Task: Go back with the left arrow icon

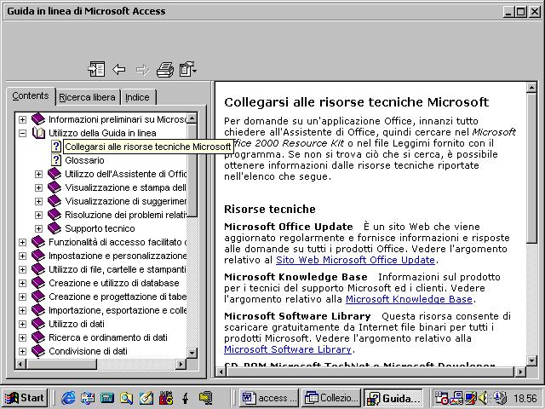Action: (x=119, y=69)
